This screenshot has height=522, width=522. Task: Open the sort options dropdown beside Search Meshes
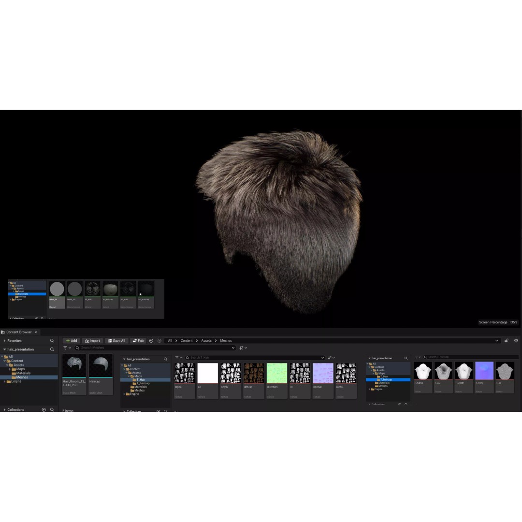pyautogui.click(x=243, y=348)
